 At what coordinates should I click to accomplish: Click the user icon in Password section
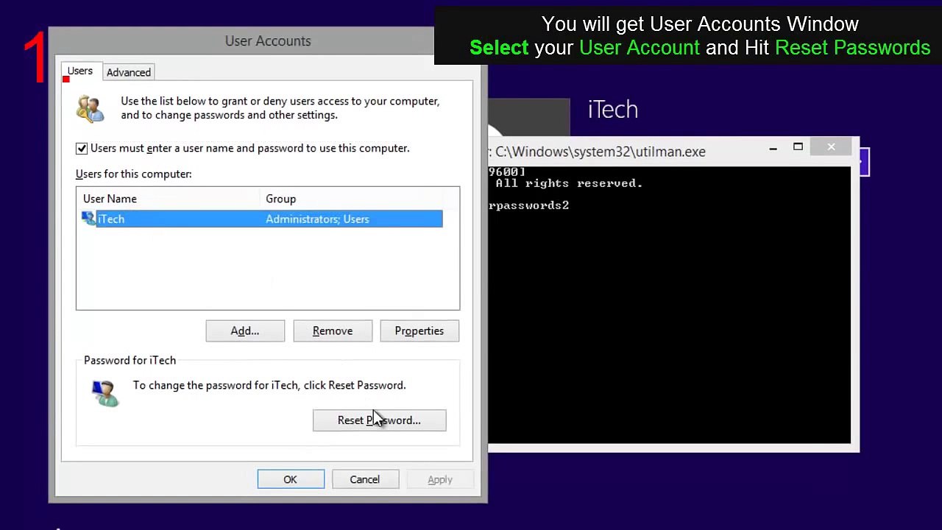pyautogui.click(x=105, y=393)
